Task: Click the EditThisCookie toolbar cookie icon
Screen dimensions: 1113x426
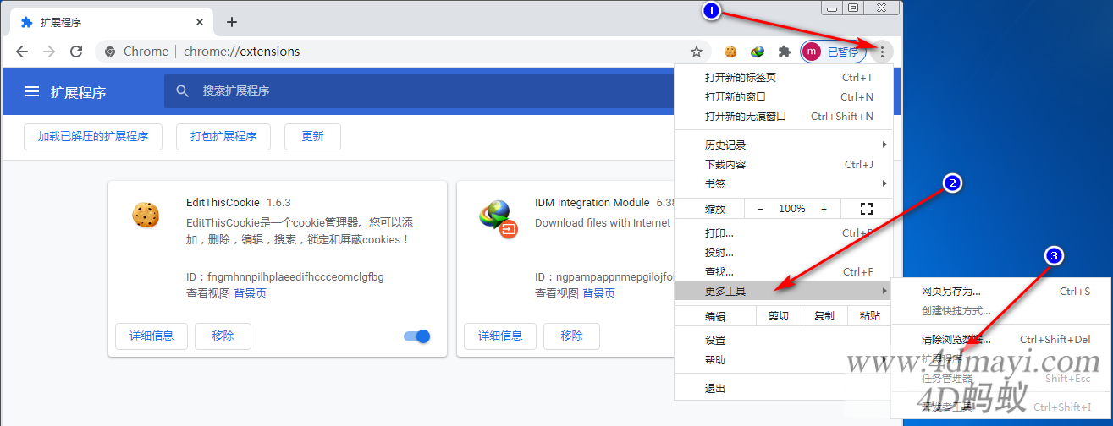Action: (x=730, y=52)
